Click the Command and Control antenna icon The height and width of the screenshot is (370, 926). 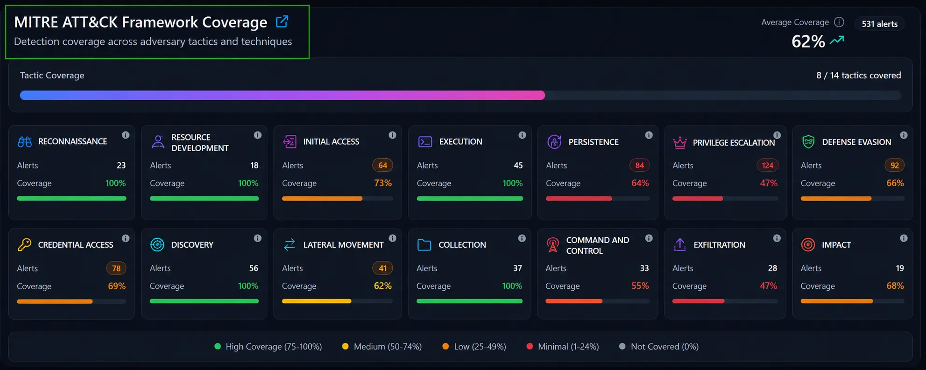pos(553,244)
